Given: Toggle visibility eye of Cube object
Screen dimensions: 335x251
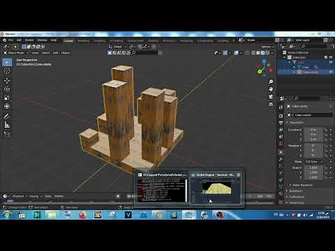Looking at the screenshot, I should [331, 62].
